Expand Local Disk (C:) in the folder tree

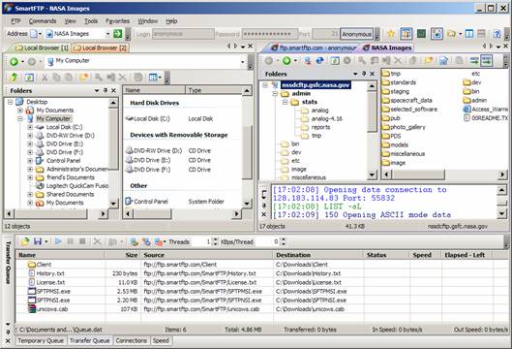(x=30, y=127)
